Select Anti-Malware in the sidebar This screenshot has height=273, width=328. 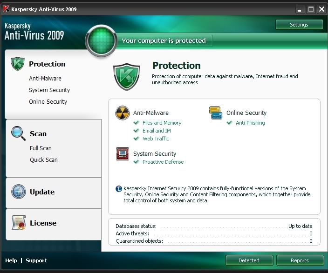click(45, 78)
